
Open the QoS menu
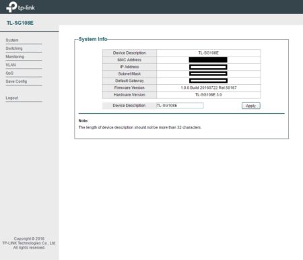[9, 73]
